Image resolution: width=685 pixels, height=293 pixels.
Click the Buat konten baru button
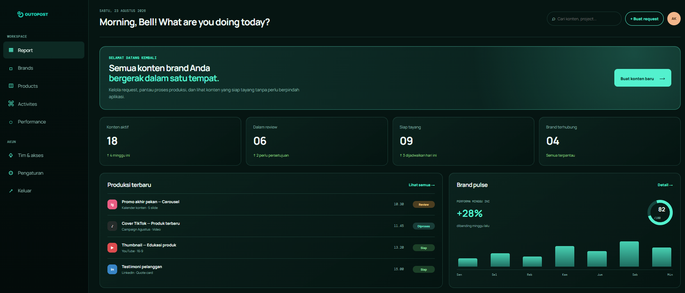643,78
